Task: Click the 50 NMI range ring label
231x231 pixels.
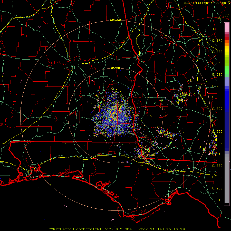Action: pos(115,68)
